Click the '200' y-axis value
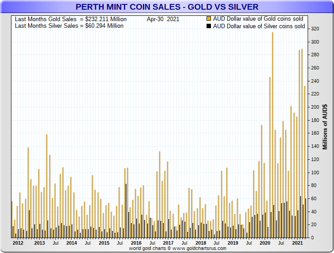Image resolution: width=334 pixels, height=253 pixels. click(315, 107)
